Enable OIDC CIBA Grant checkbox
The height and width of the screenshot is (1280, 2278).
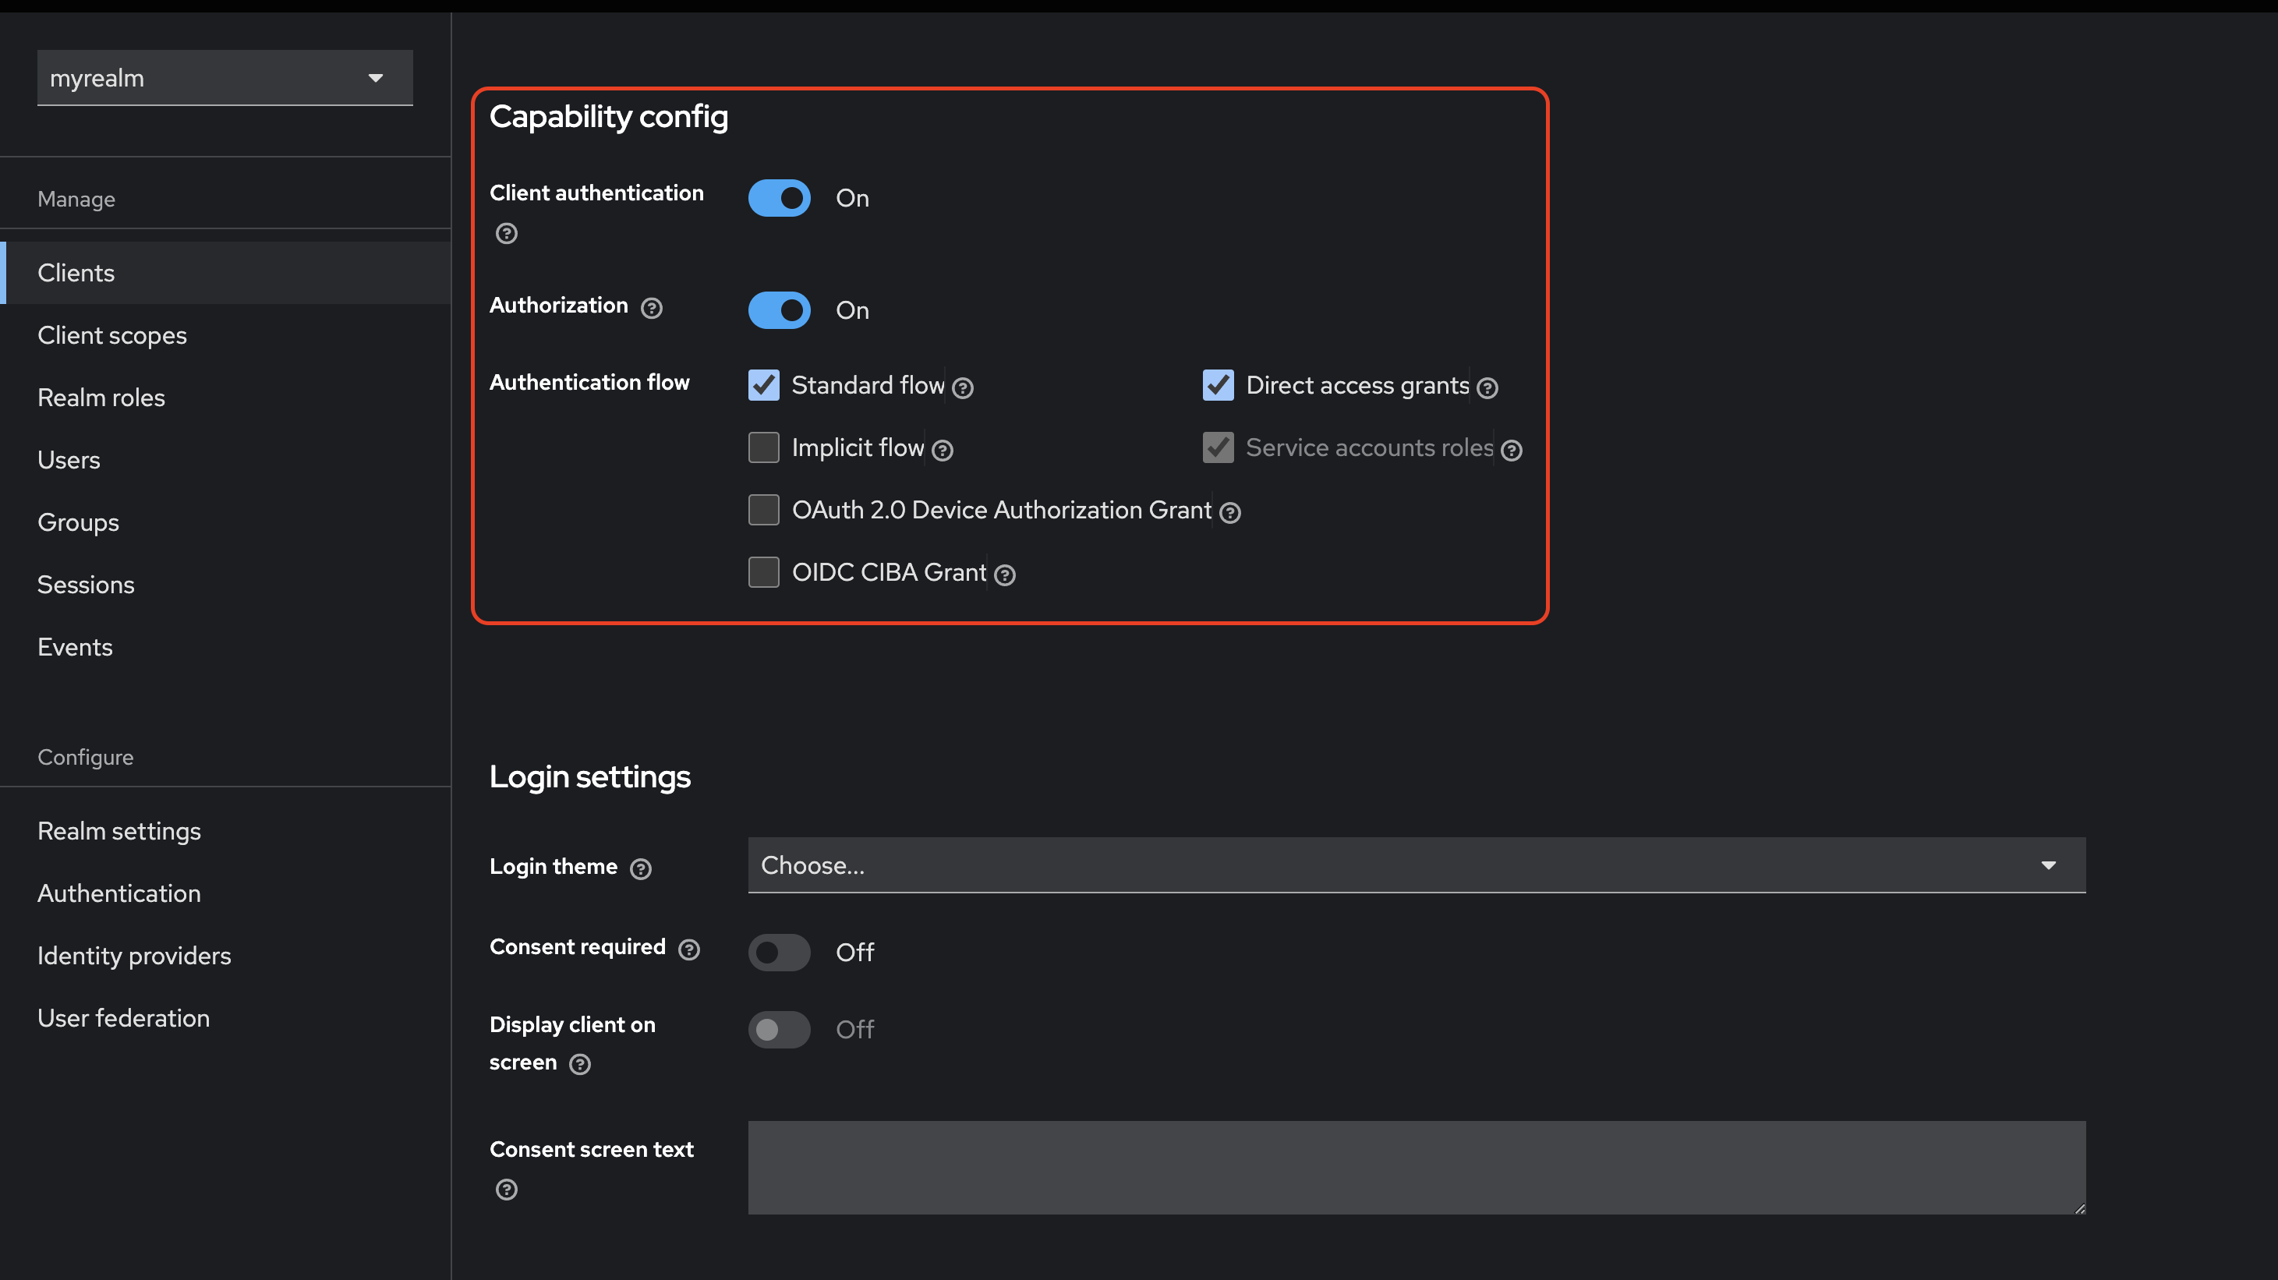click(763, 572)
